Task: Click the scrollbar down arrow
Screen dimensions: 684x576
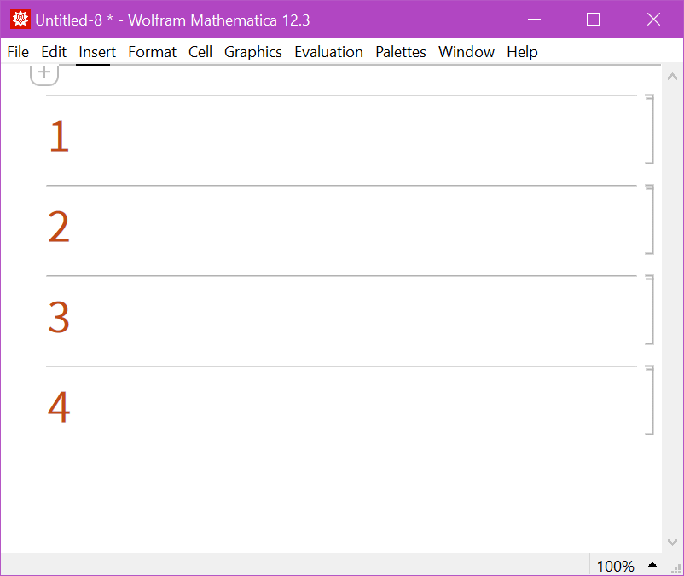Action: 672,542
